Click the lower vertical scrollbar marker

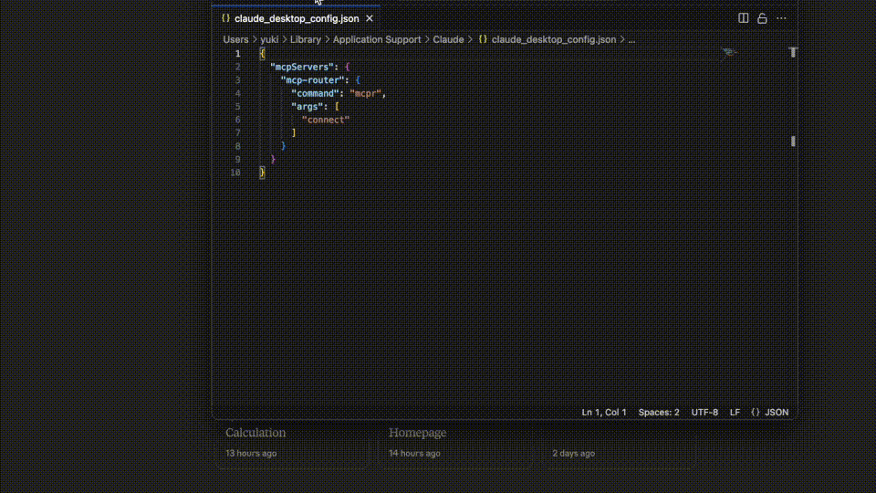793,142
